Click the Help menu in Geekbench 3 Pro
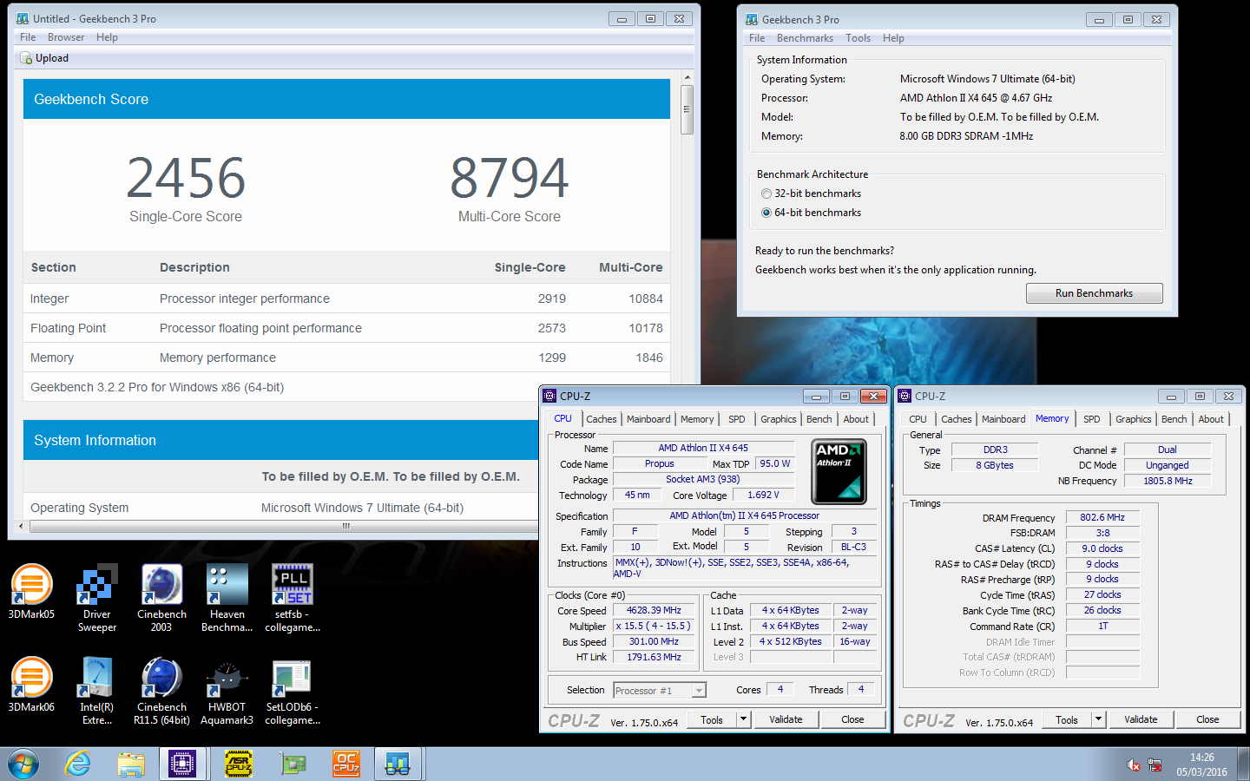 pos(893,38)
